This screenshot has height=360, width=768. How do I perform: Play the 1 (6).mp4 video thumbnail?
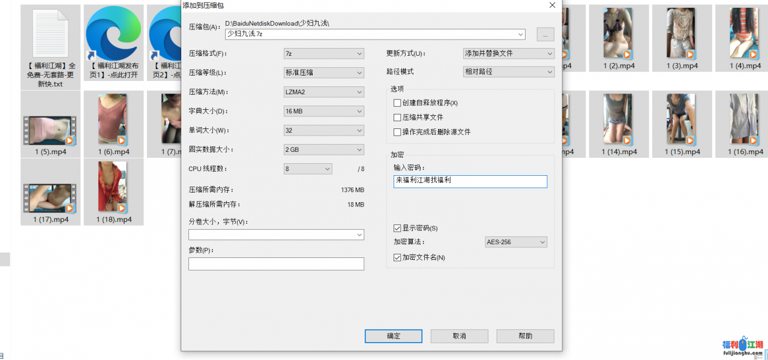113,120
